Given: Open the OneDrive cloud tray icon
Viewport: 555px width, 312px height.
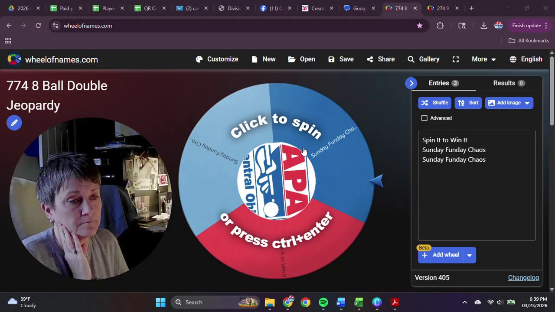Looking at the screenshot, I should click(x=477, y=302).
